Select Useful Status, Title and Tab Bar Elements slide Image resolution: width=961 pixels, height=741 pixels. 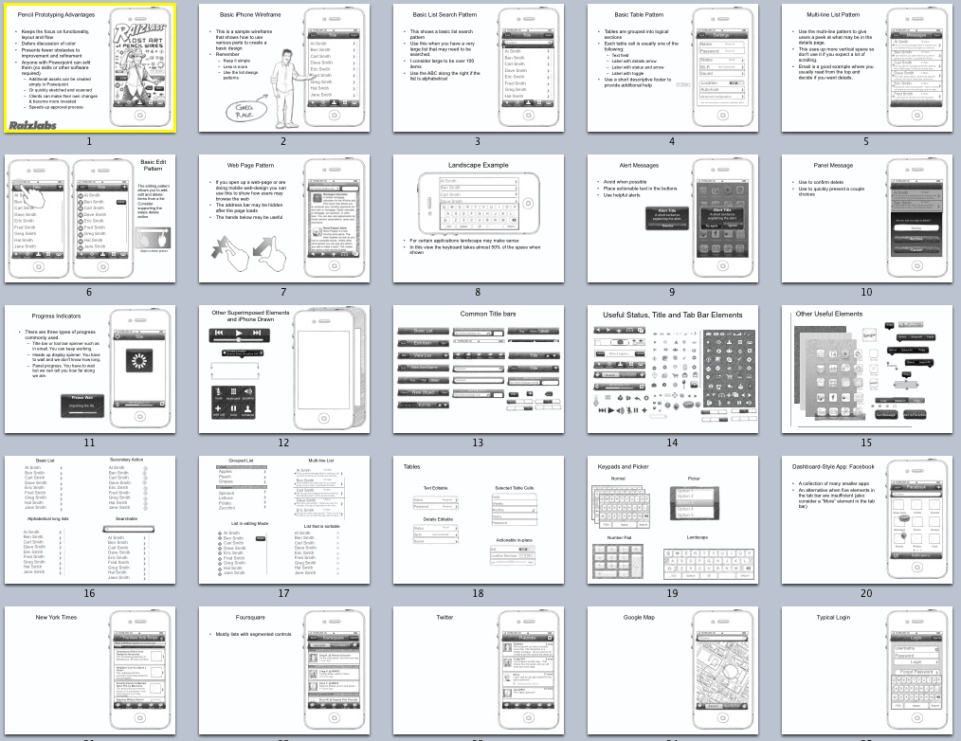(x=673, y=369)
